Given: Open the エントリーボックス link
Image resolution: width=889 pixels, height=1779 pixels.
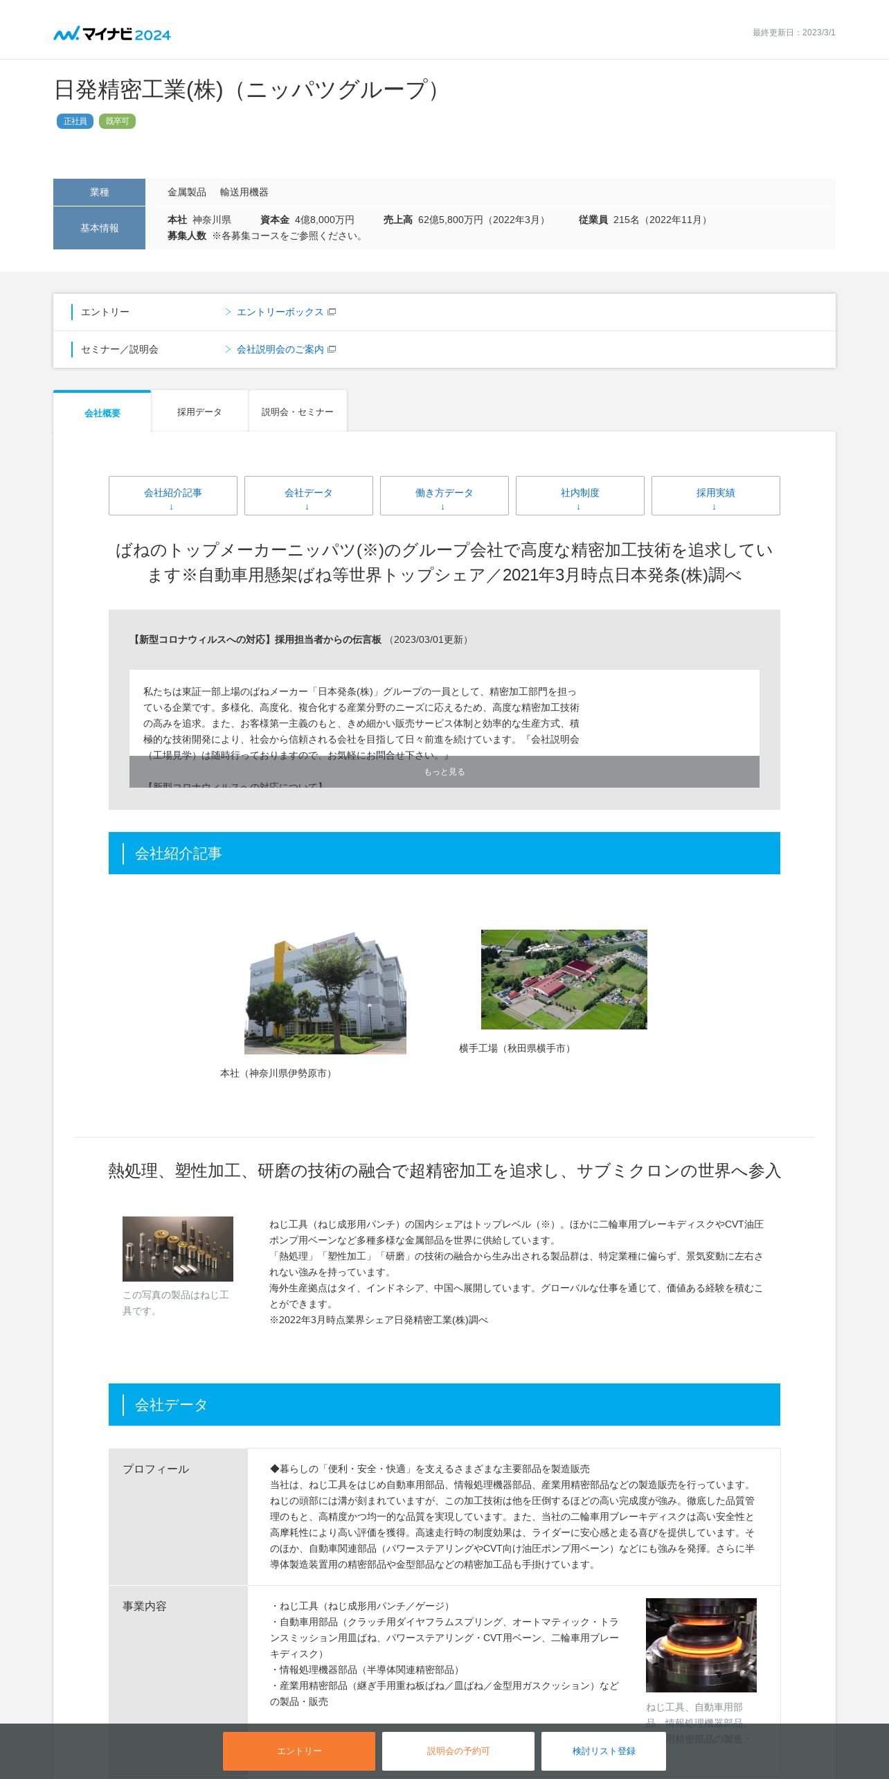Looking at the screenshot, I should pyautogui.click(x=280, y=312).
